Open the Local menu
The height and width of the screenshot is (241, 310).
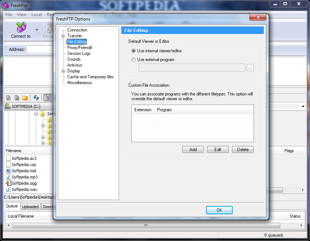point(37,15)
